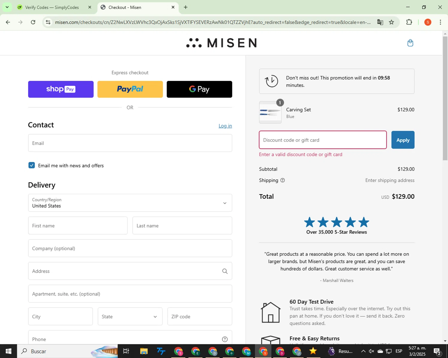Click the Log in link

pyautogui.click(x=225, y=126)
